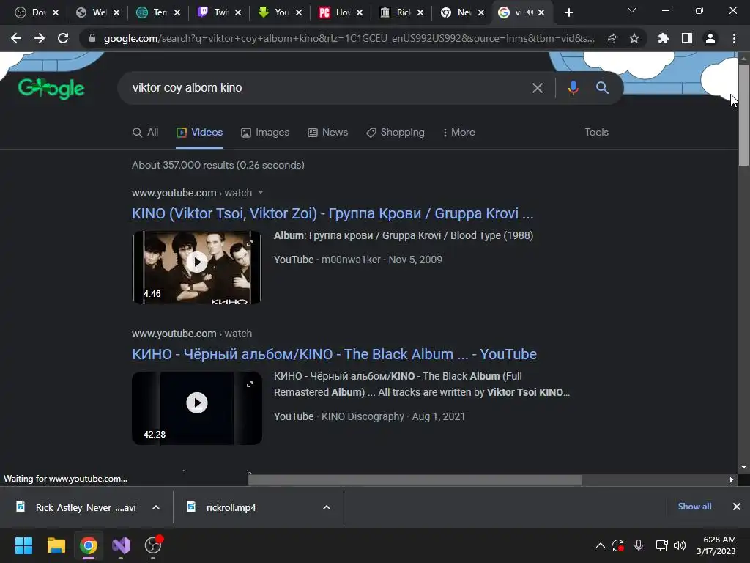Viewport: 750px width, 563px height.
Task: Open the Windows Start menu
Action: click(23, 545)
